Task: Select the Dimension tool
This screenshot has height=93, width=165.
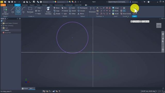Action: tap(92, 10)
